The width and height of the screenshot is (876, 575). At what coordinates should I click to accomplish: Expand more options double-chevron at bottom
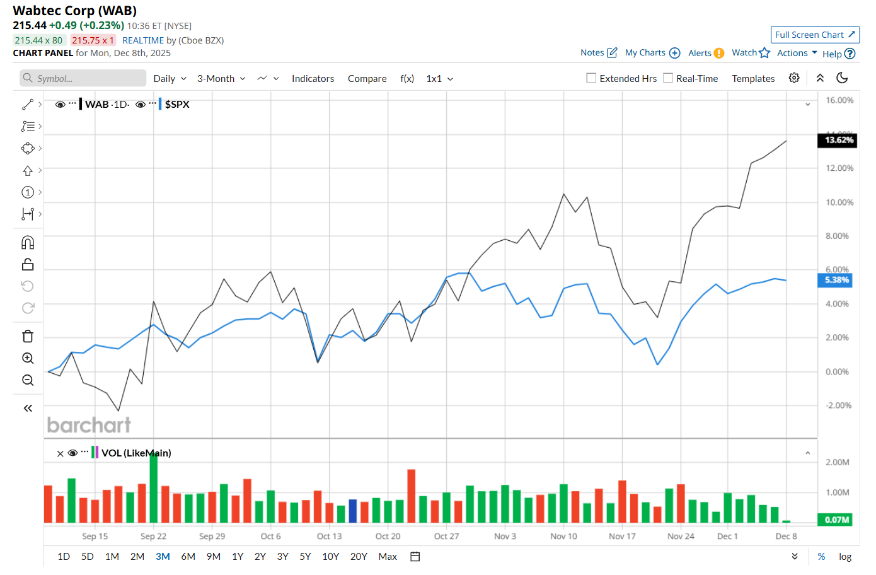click(795, 556)
